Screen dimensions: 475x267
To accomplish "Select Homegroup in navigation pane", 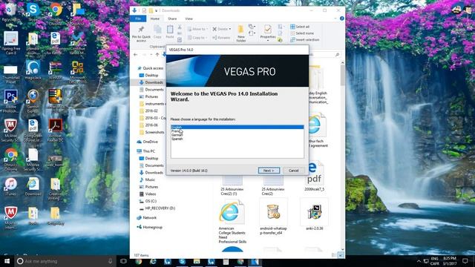I will [149, 227].
